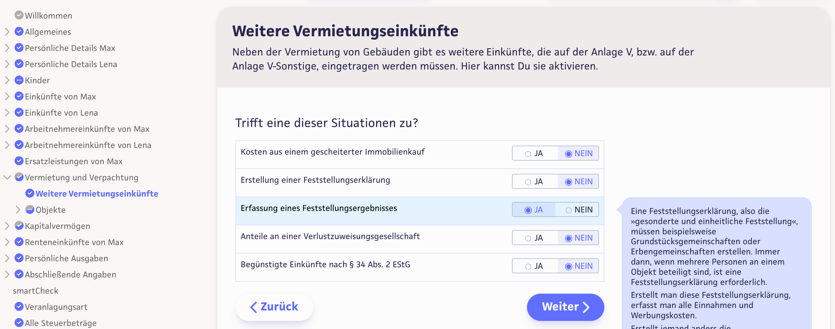Click the checkmark icon beside Willkommen

19,15
